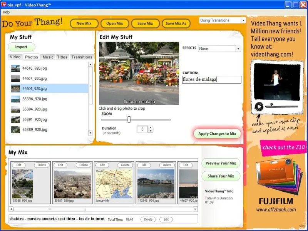Viewport: 308px width, 231px height.
Task: Click the Duration seconds field
Action: click(142, 129)
